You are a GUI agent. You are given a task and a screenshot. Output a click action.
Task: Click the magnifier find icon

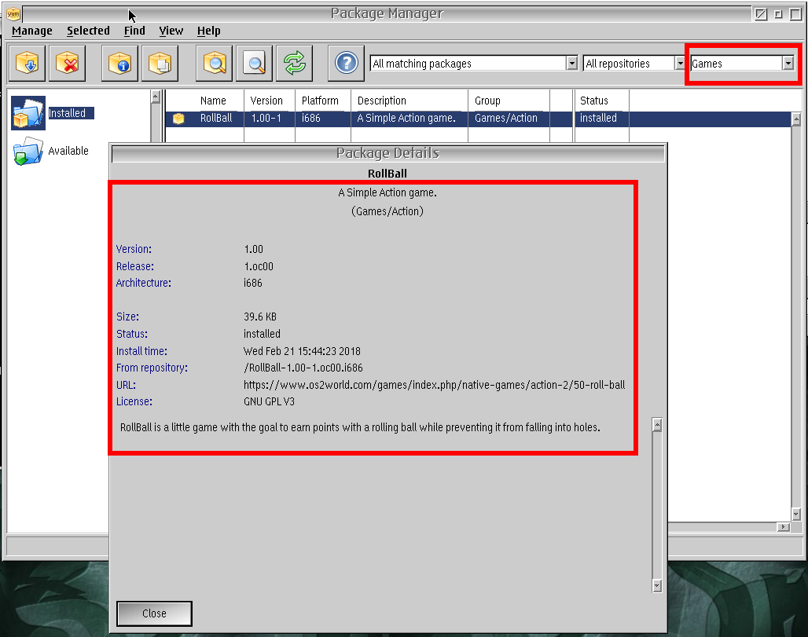tap(254, 64)
